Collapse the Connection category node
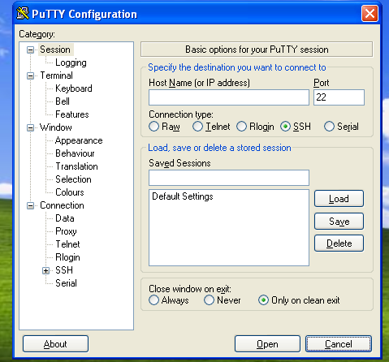Viewport: 389px width, 362px height. (x=30, y=205)
